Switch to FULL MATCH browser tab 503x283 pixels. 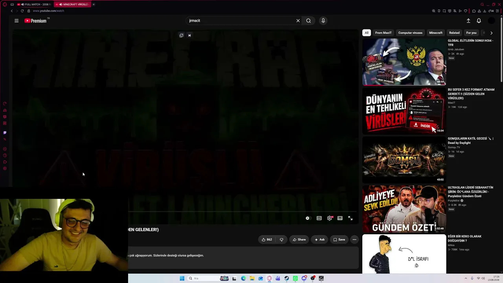pos(34,4)
